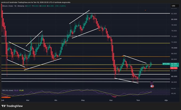Viewport: 181px width, 110px height.
Task: Click the 62.000 price axis label
Action: coord(174,71)
